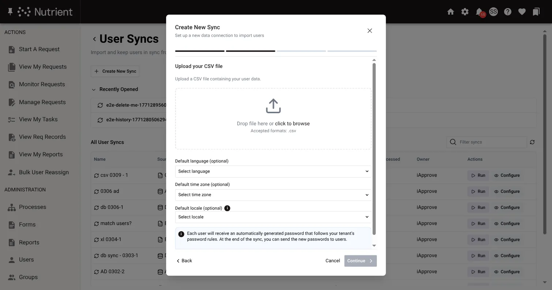Open the SS user avatar menu
552x290 pixels.
(x=493, y=12)
